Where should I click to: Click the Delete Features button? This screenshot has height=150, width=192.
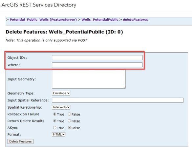tap(20, 141)
